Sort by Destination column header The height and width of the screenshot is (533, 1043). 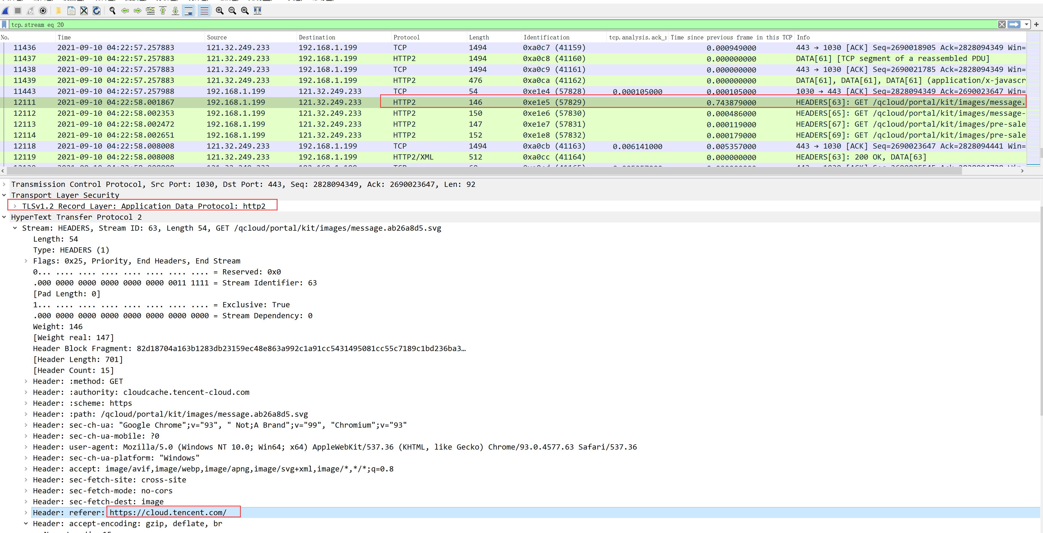344,37
